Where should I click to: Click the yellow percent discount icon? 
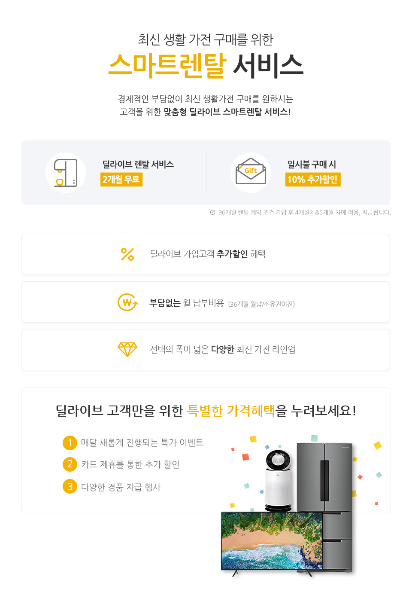(x=127, y=254)
